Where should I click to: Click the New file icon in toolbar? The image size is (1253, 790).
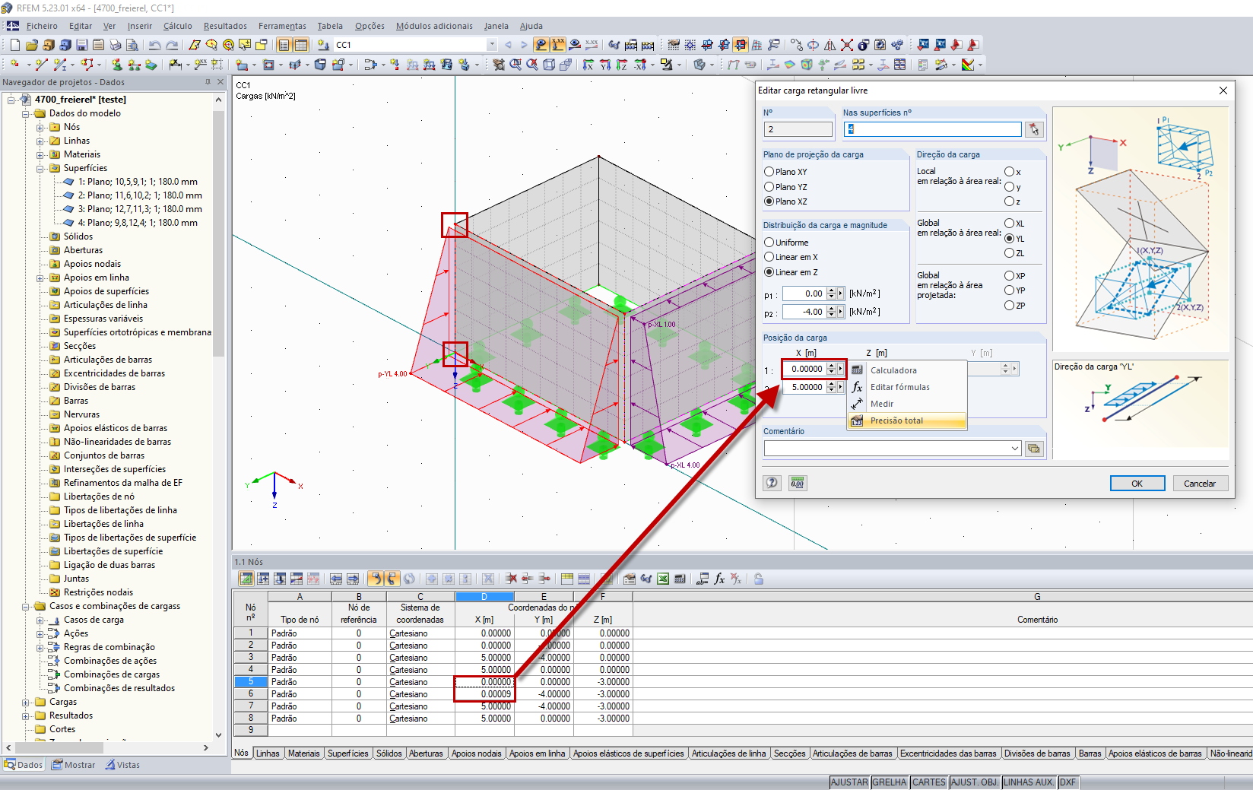15,45
